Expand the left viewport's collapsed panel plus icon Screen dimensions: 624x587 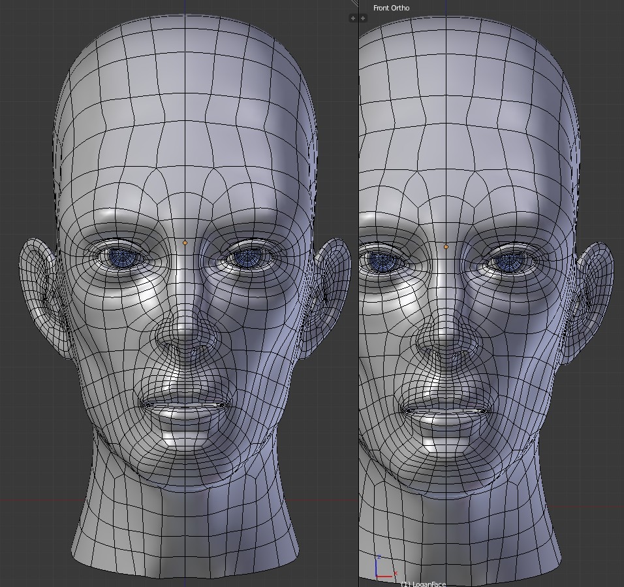tap(352, 18)
